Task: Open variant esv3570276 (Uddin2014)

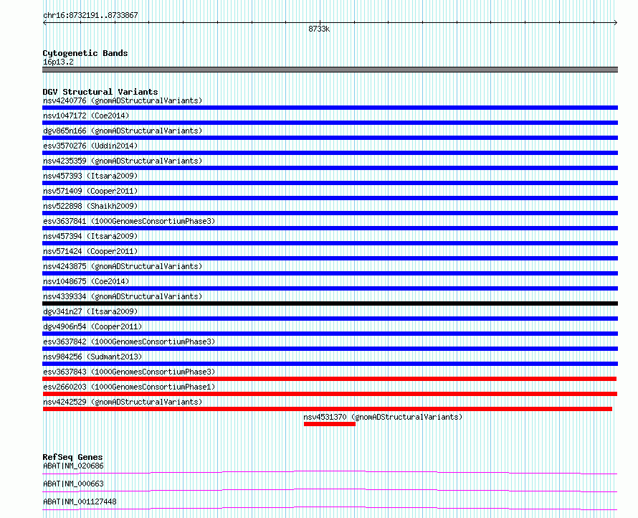Action: click(90, 146)
